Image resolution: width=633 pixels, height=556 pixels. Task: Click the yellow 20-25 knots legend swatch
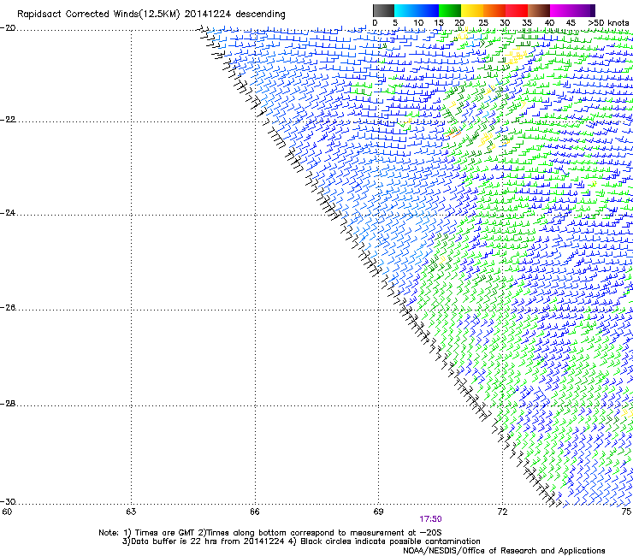pos(472,10)
